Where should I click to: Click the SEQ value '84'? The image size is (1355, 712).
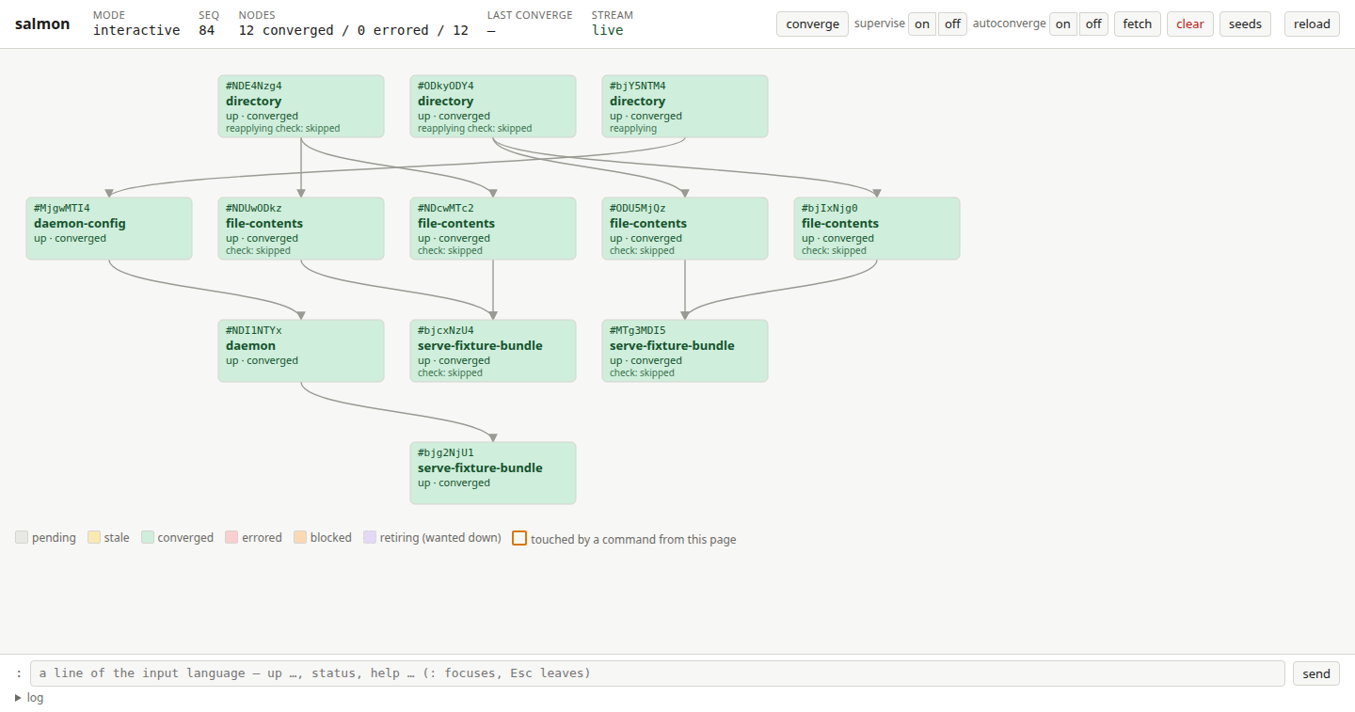tap(206, 30)
